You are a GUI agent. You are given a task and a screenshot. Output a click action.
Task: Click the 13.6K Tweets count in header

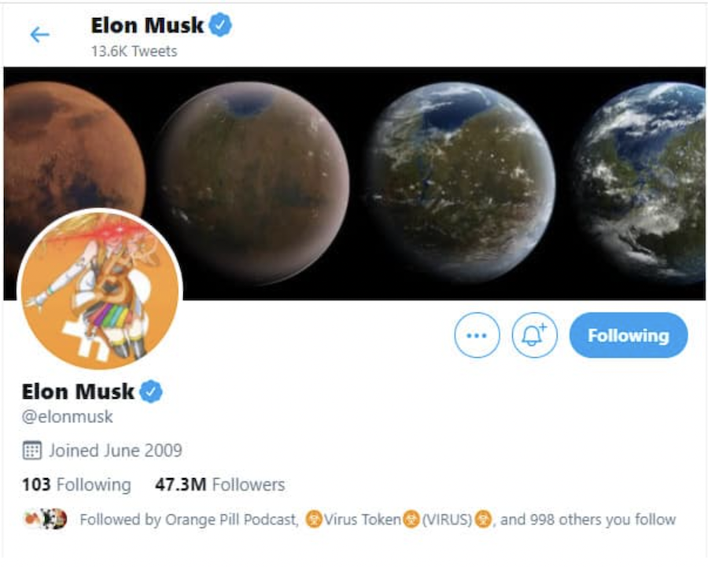click(x=134, y=51)
